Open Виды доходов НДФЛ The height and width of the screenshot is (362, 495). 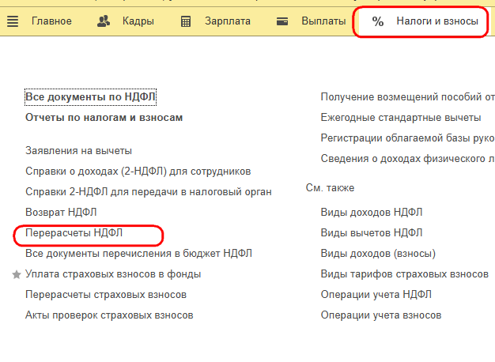pyautogui.click(x=372, y=212)
